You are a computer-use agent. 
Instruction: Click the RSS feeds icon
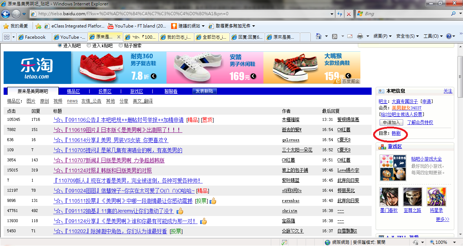[x=335, y=36]
